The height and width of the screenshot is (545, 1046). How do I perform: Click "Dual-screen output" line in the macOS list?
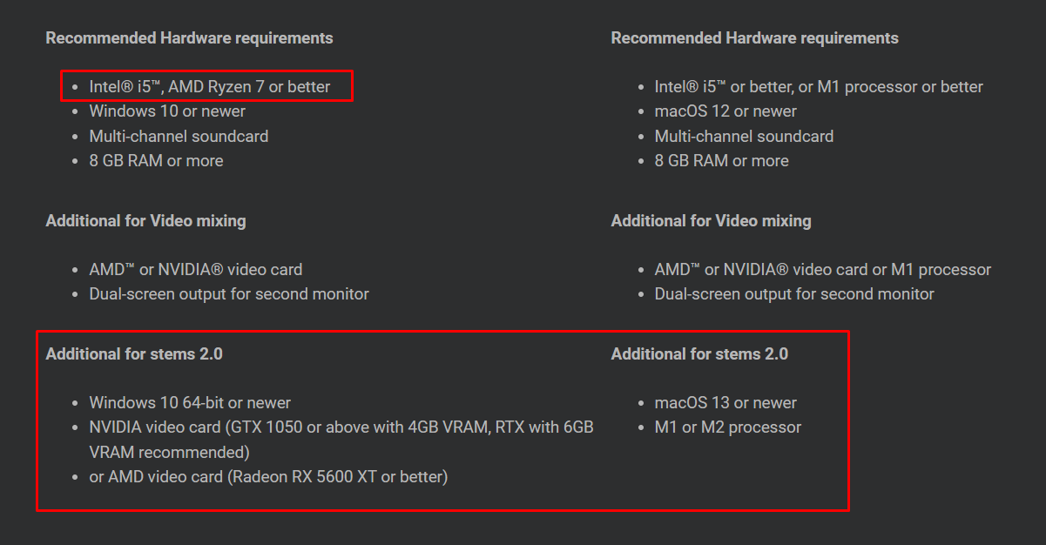pyautogui.click(x=794, y=294)
